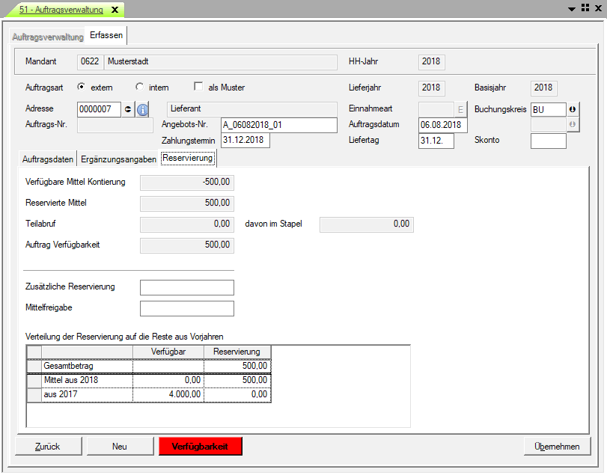Click the Buchungskreis lookup icon
The height and width of the screenshot is (475, 607).
573,109
